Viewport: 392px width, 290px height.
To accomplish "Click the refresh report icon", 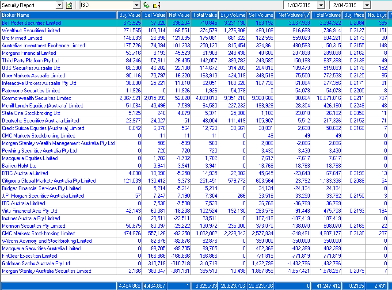I will point(69,5).
